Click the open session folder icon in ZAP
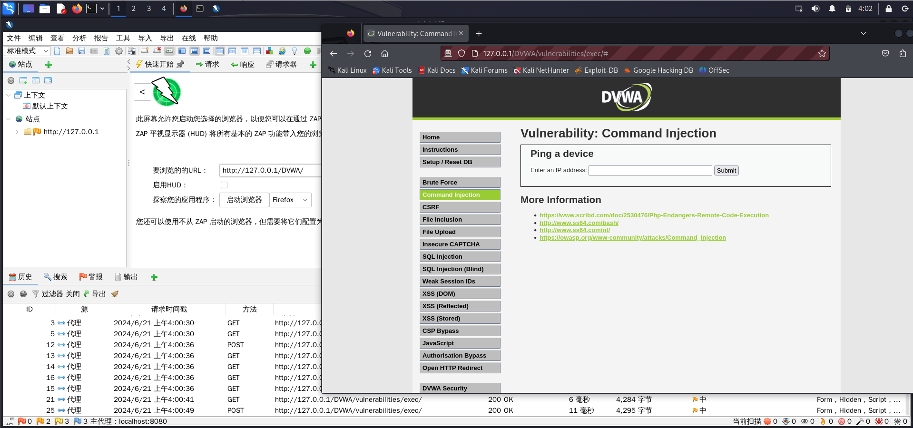Image resolution: width=913 pixels, height=428 pixels. click(69, 51)
